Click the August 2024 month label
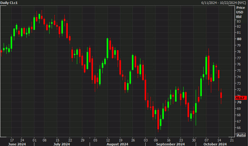248x146 pixels. click(x=117, y=144)
